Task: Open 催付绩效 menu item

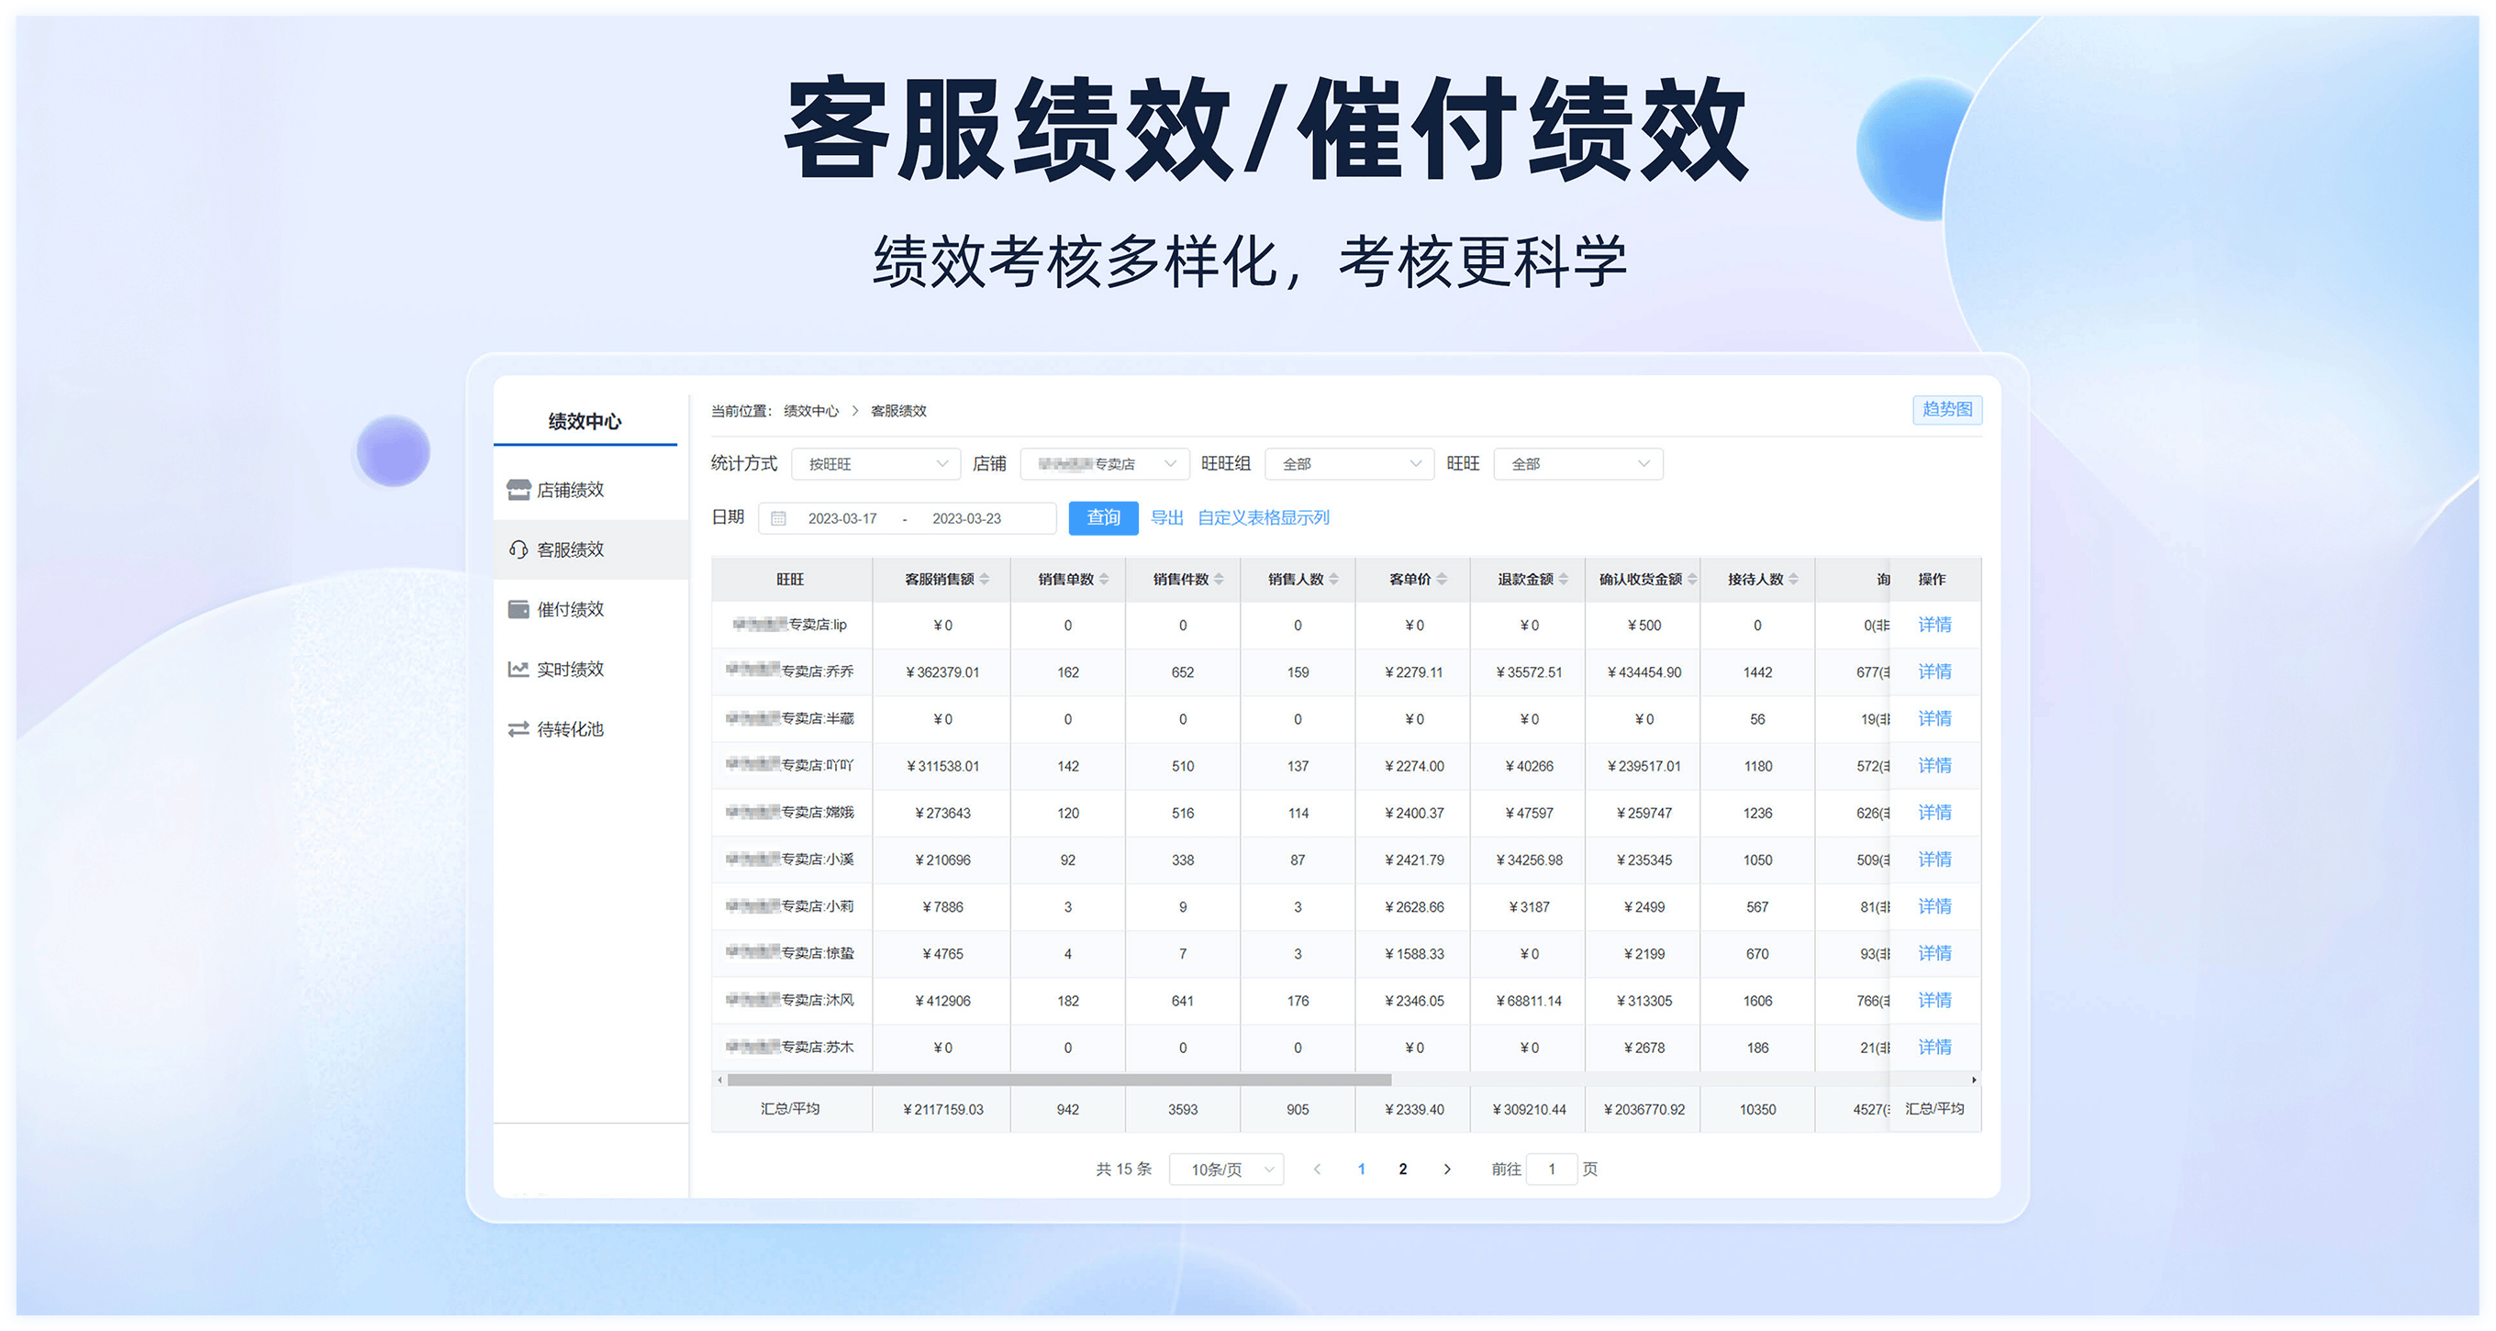Action: pos(591,609)
